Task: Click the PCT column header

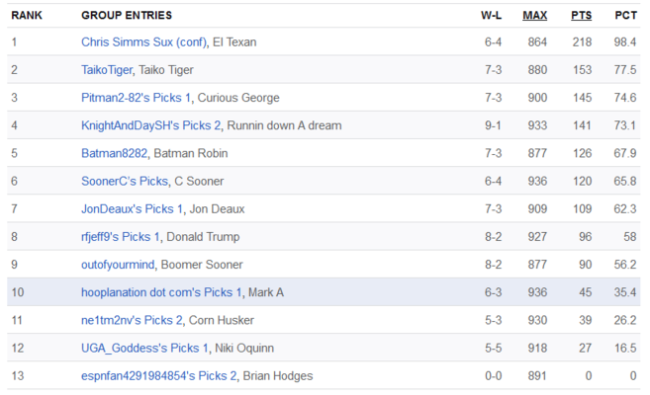Action: [626, 15]
